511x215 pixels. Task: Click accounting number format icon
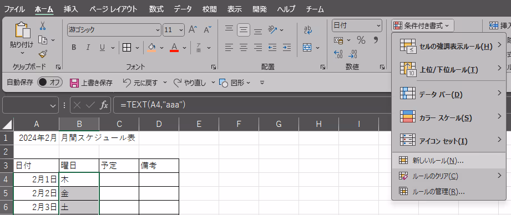tap(339, 40)
